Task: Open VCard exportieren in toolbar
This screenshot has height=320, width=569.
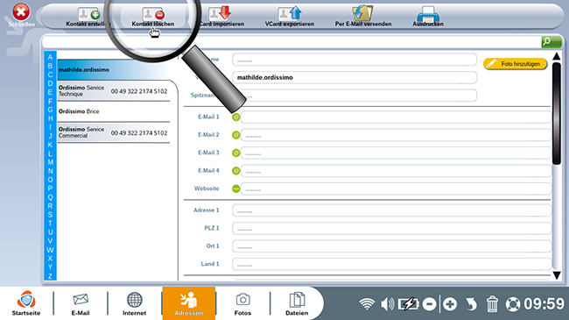Action: coord(290,17)
